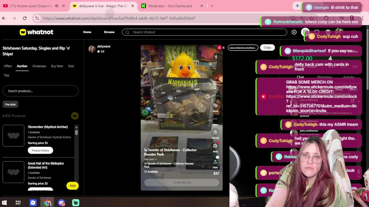Close the Moderator - Kick Dashboard tab

click(x=202, y=6)
